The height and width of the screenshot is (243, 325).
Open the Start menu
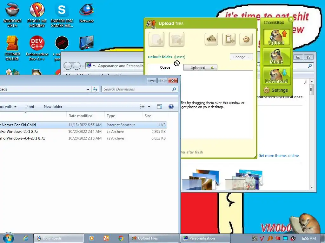(9, 238)
